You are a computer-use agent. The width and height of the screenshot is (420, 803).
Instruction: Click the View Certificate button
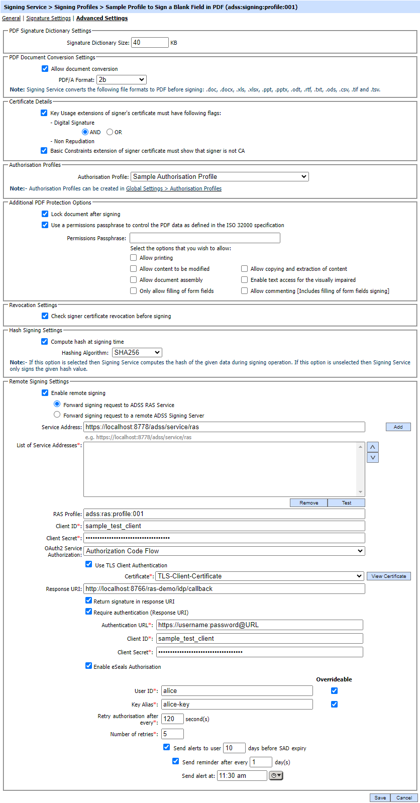click(388, 576)
